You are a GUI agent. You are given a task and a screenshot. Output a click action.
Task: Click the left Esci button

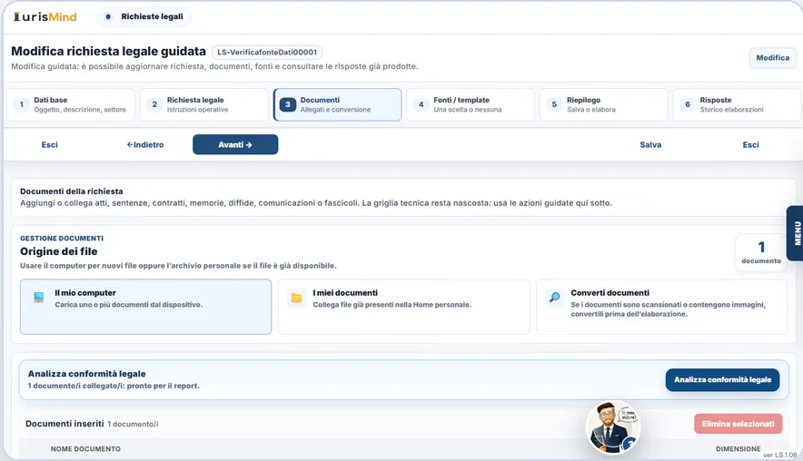pyautogui.click(x=50, y=145)
